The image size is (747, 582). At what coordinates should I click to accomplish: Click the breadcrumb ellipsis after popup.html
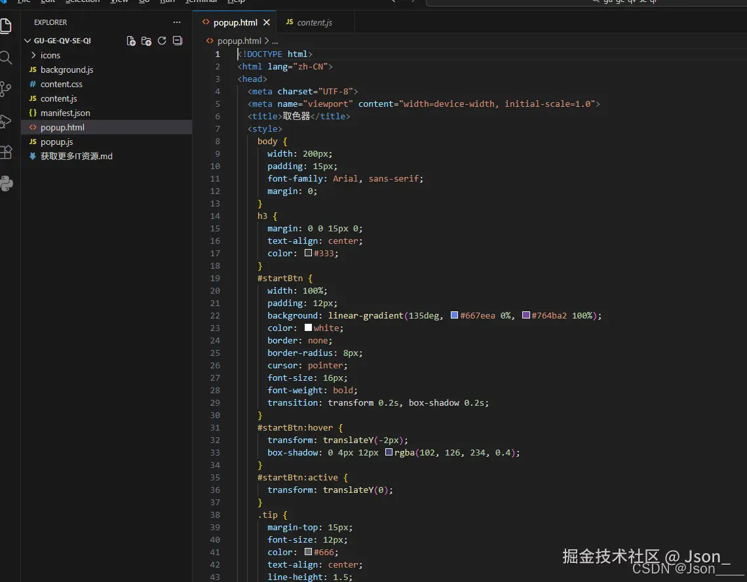click(275, 41)
